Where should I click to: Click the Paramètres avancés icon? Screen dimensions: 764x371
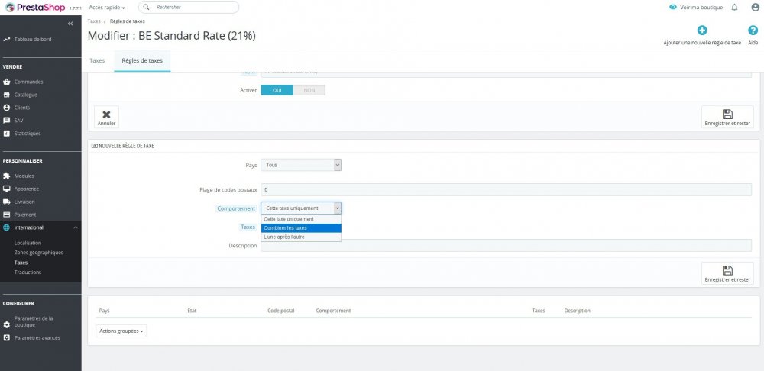pos(7,338)
